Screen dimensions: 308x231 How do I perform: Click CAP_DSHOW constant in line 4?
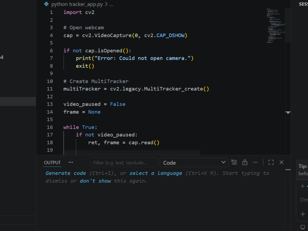click(171, 35)
